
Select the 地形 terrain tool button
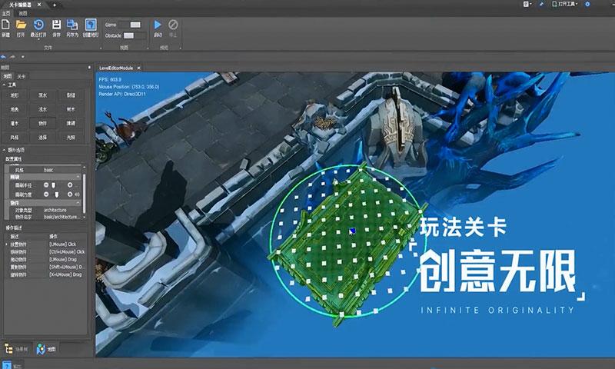point(14,95)
